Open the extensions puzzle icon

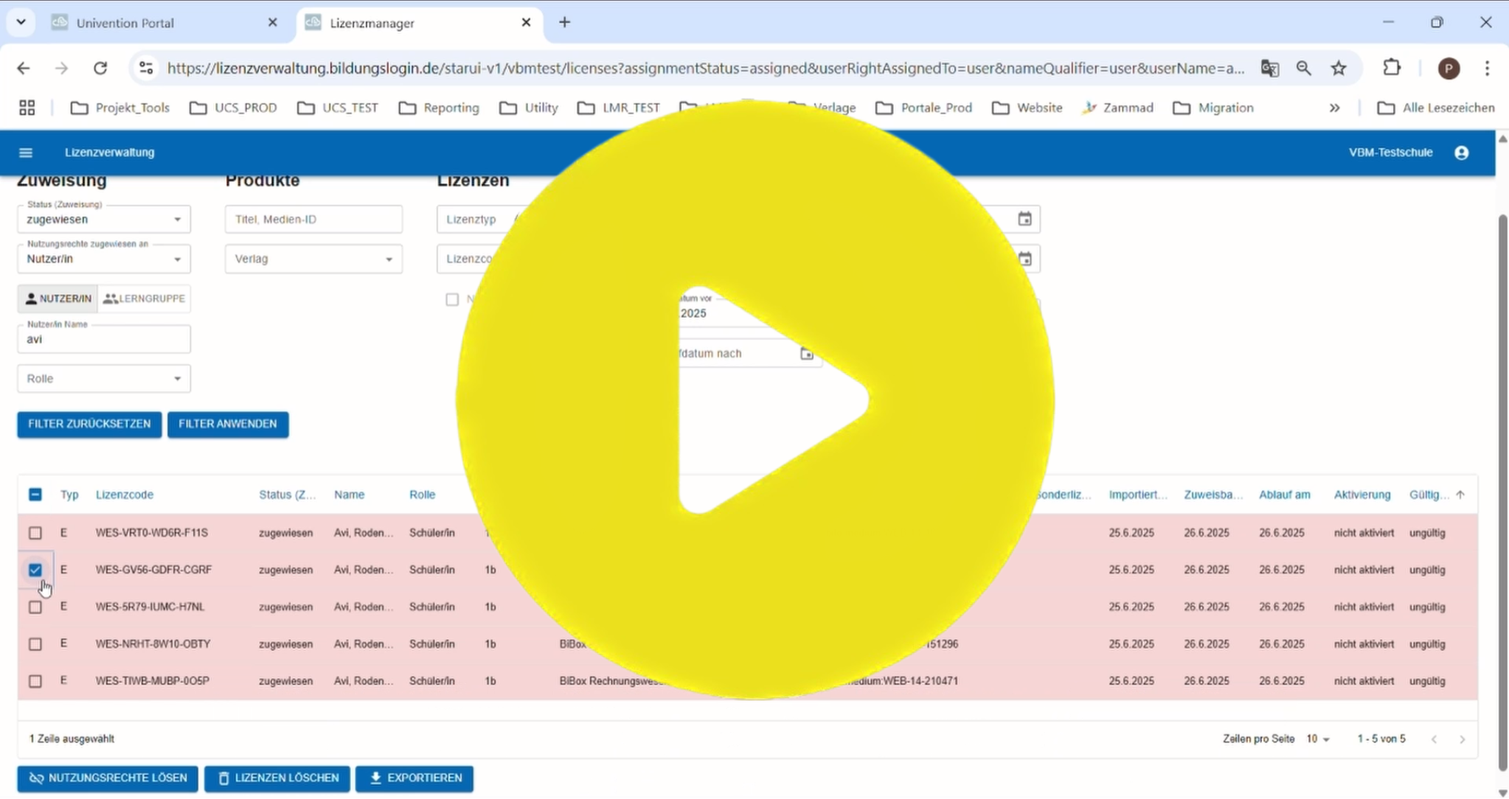pyautogui.click(x=1392, y=68)
